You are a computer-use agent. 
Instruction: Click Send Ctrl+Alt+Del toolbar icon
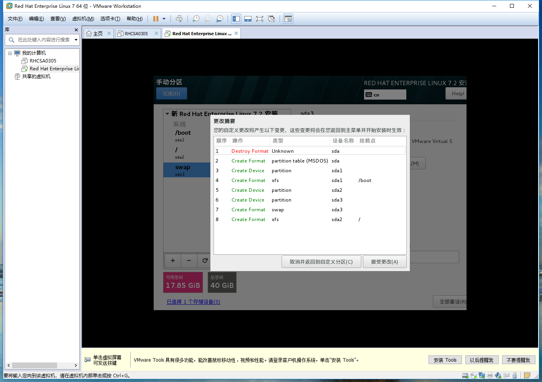(x=179, y=19)
